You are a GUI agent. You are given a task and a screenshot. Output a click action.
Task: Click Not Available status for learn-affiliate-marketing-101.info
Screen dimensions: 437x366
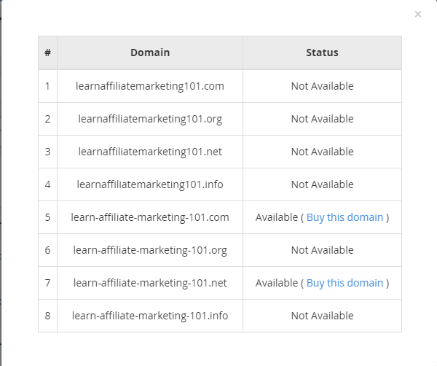click(x=322, y=316)
